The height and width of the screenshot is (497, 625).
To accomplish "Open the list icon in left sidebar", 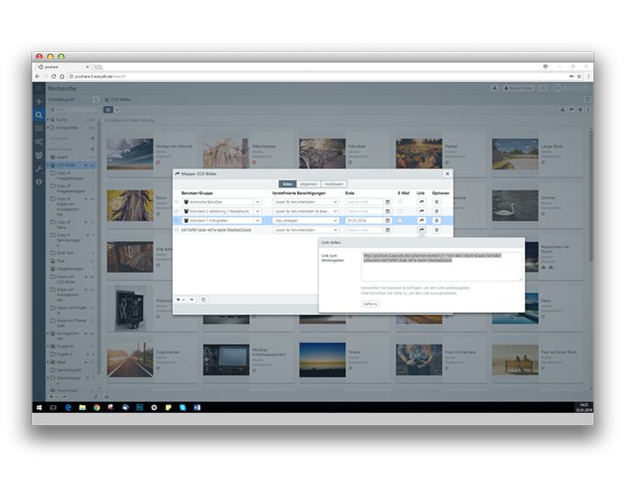I will point(38,128).
